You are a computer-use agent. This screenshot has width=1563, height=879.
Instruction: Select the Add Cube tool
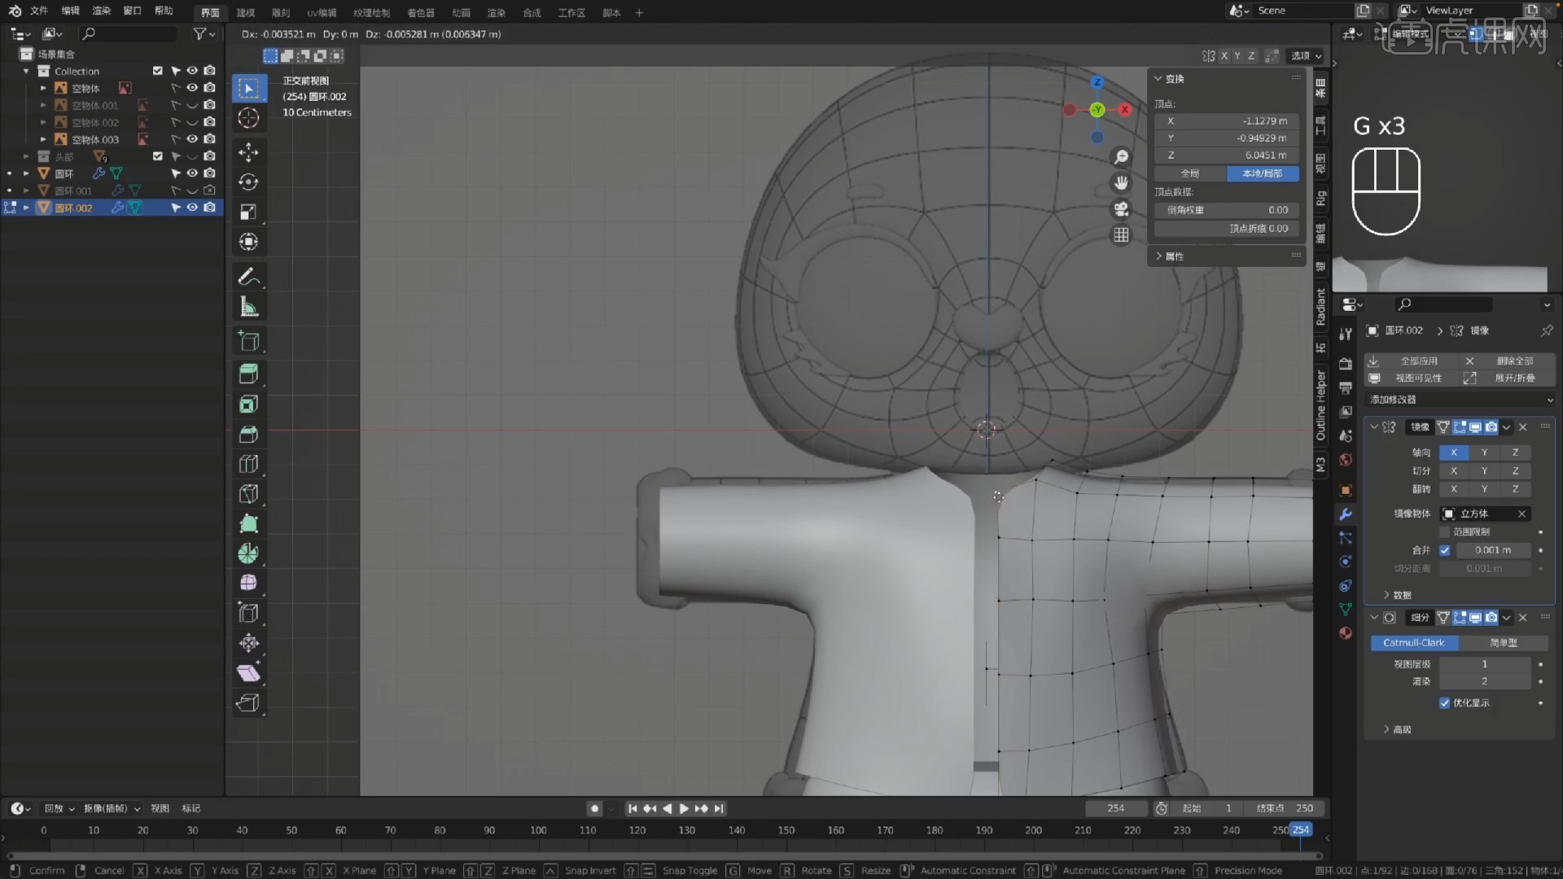click(249, 341)
